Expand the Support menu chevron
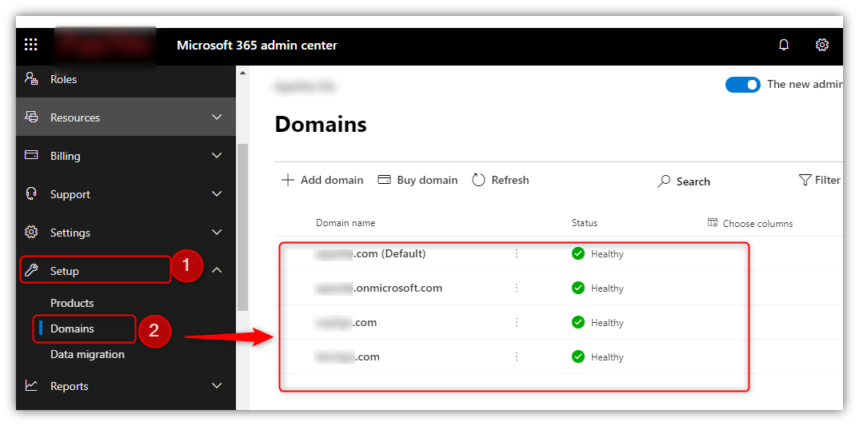The width and height of the screenshot is (859, 426). (217, 194)
